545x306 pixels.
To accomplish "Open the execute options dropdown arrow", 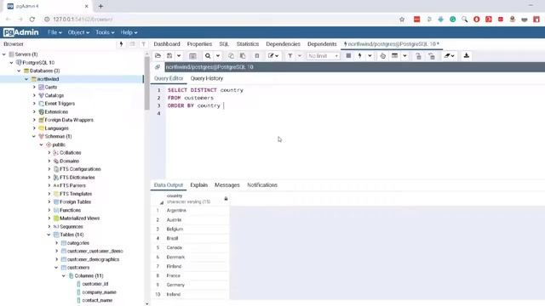I will 370,56.
